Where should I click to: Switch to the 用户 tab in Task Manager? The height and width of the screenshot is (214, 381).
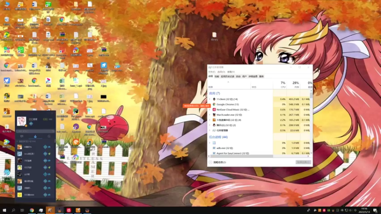point(244,77)
